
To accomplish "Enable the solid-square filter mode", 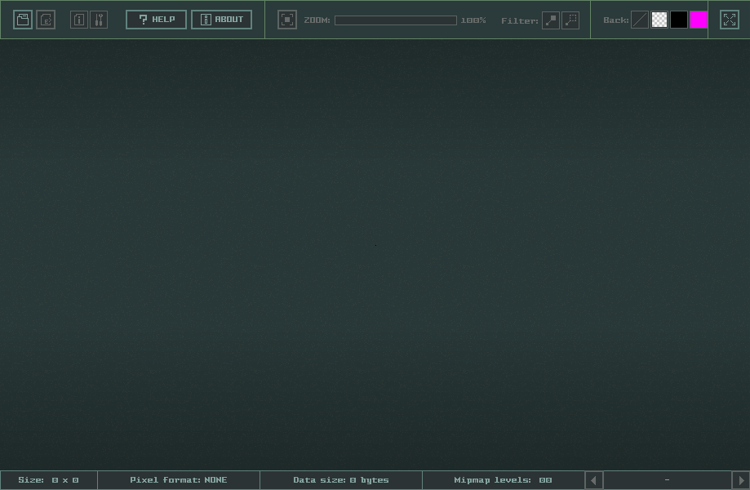I will click(551, 20).
